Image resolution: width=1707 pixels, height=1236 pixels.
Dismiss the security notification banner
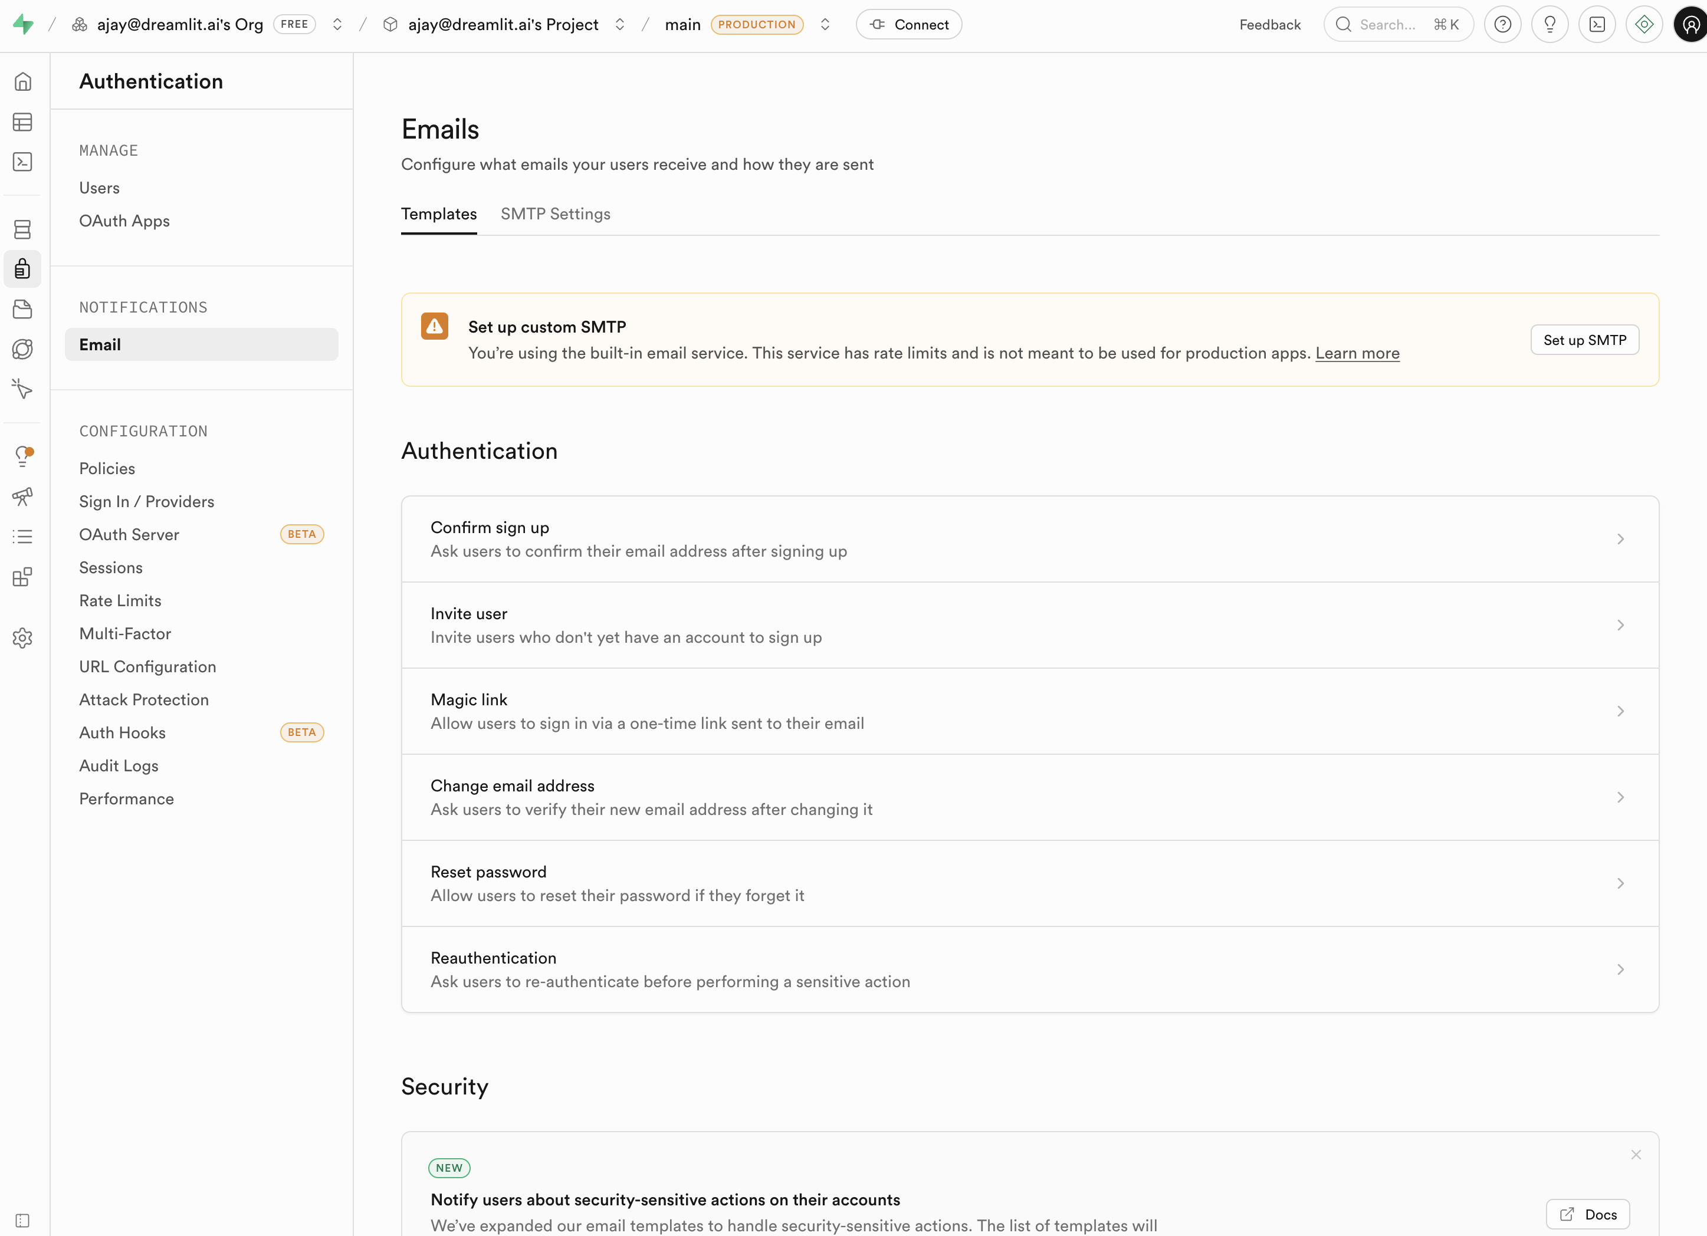click(x=1636, y=1154)
